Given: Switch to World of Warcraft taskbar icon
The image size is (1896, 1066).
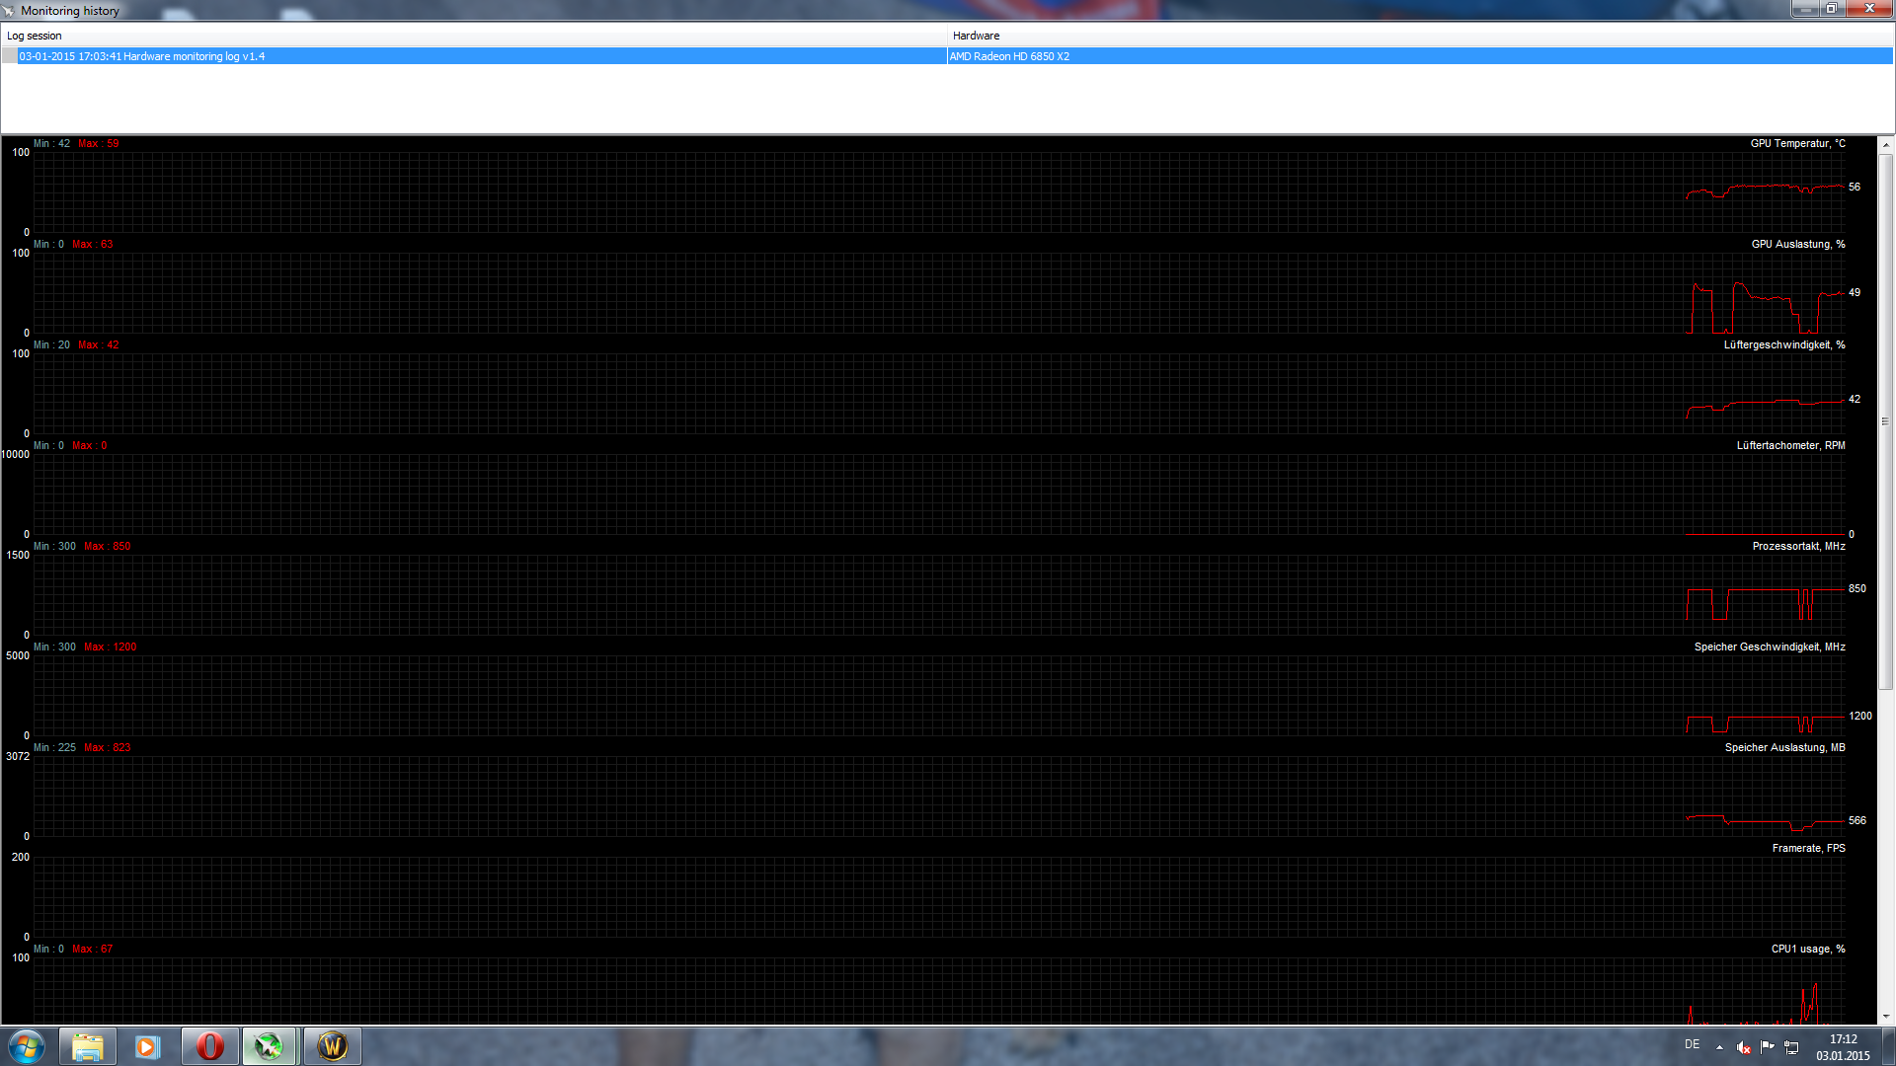Looking at the screenshot, I should coord(332,1046).
